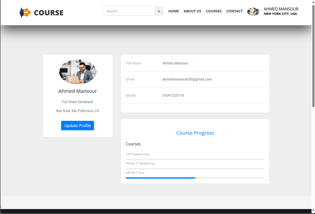
Task: Click the search magnifier button
Action: pos(159,11)
